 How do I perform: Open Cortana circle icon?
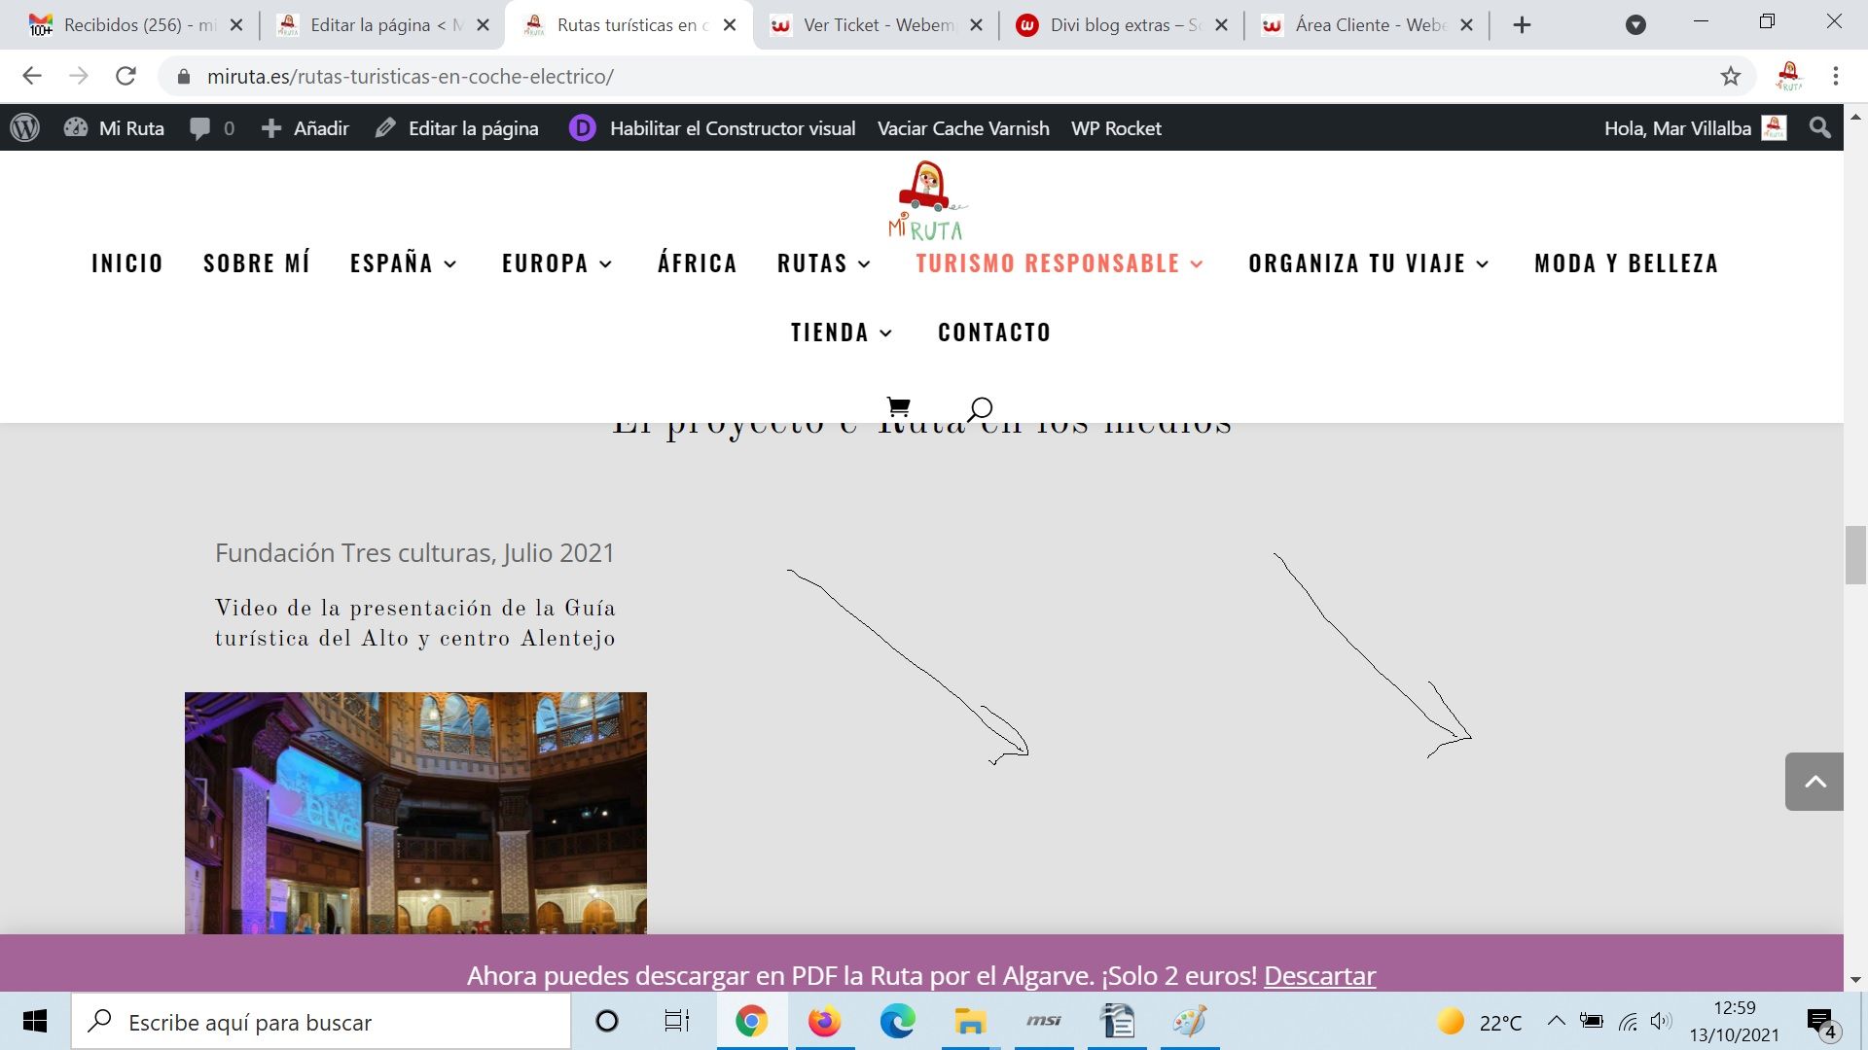pos(607,1022)
